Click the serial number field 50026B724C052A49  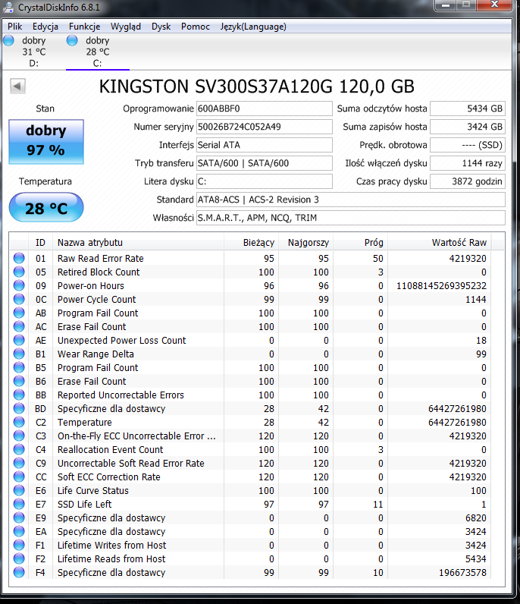(x=265, y=127)
